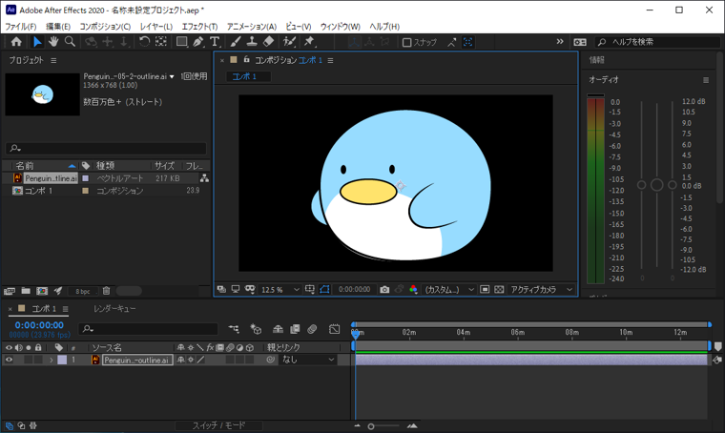Click the スイッチ / モード button
Viewport: 725px width, 433px height.
coord(218,425)
